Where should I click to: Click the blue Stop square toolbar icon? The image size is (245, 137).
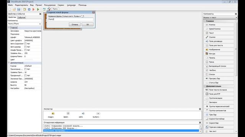29,9
